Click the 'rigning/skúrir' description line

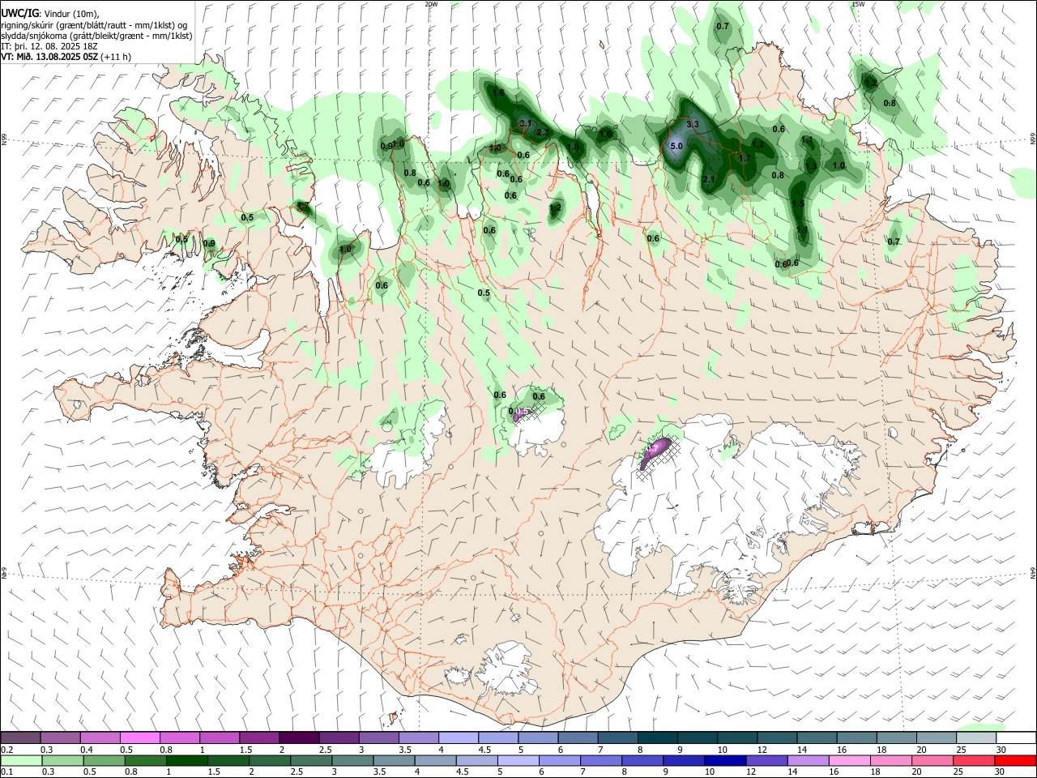[95, 25]
